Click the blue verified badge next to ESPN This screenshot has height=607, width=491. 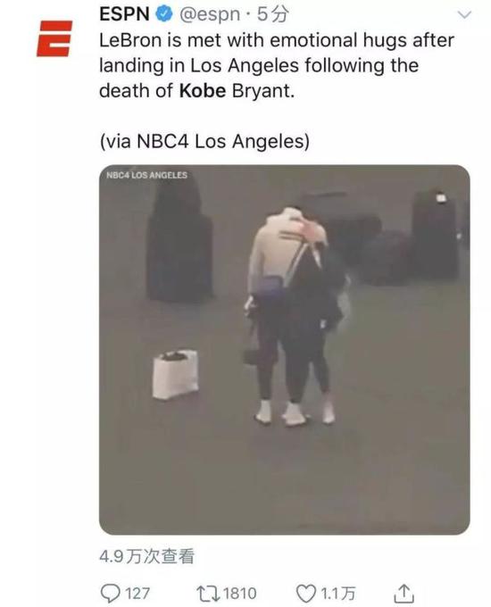[163, 14]
